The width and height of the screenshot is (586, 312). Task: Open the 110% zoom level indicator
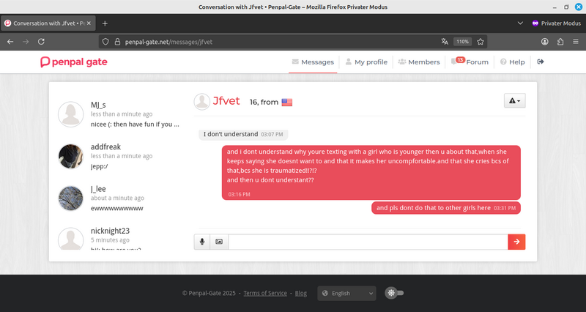462,42
